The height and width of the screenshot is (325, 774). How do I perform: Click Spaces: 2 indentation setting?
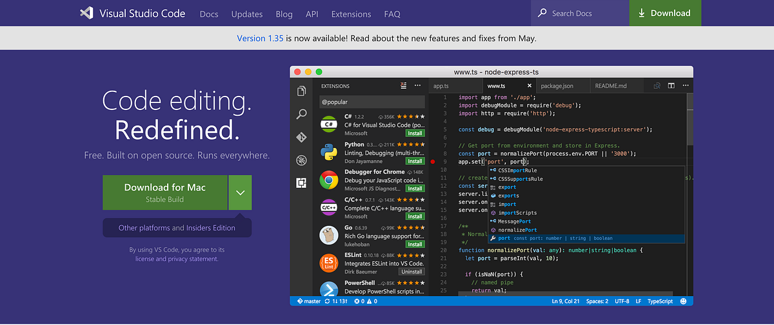tap(597, 301)
